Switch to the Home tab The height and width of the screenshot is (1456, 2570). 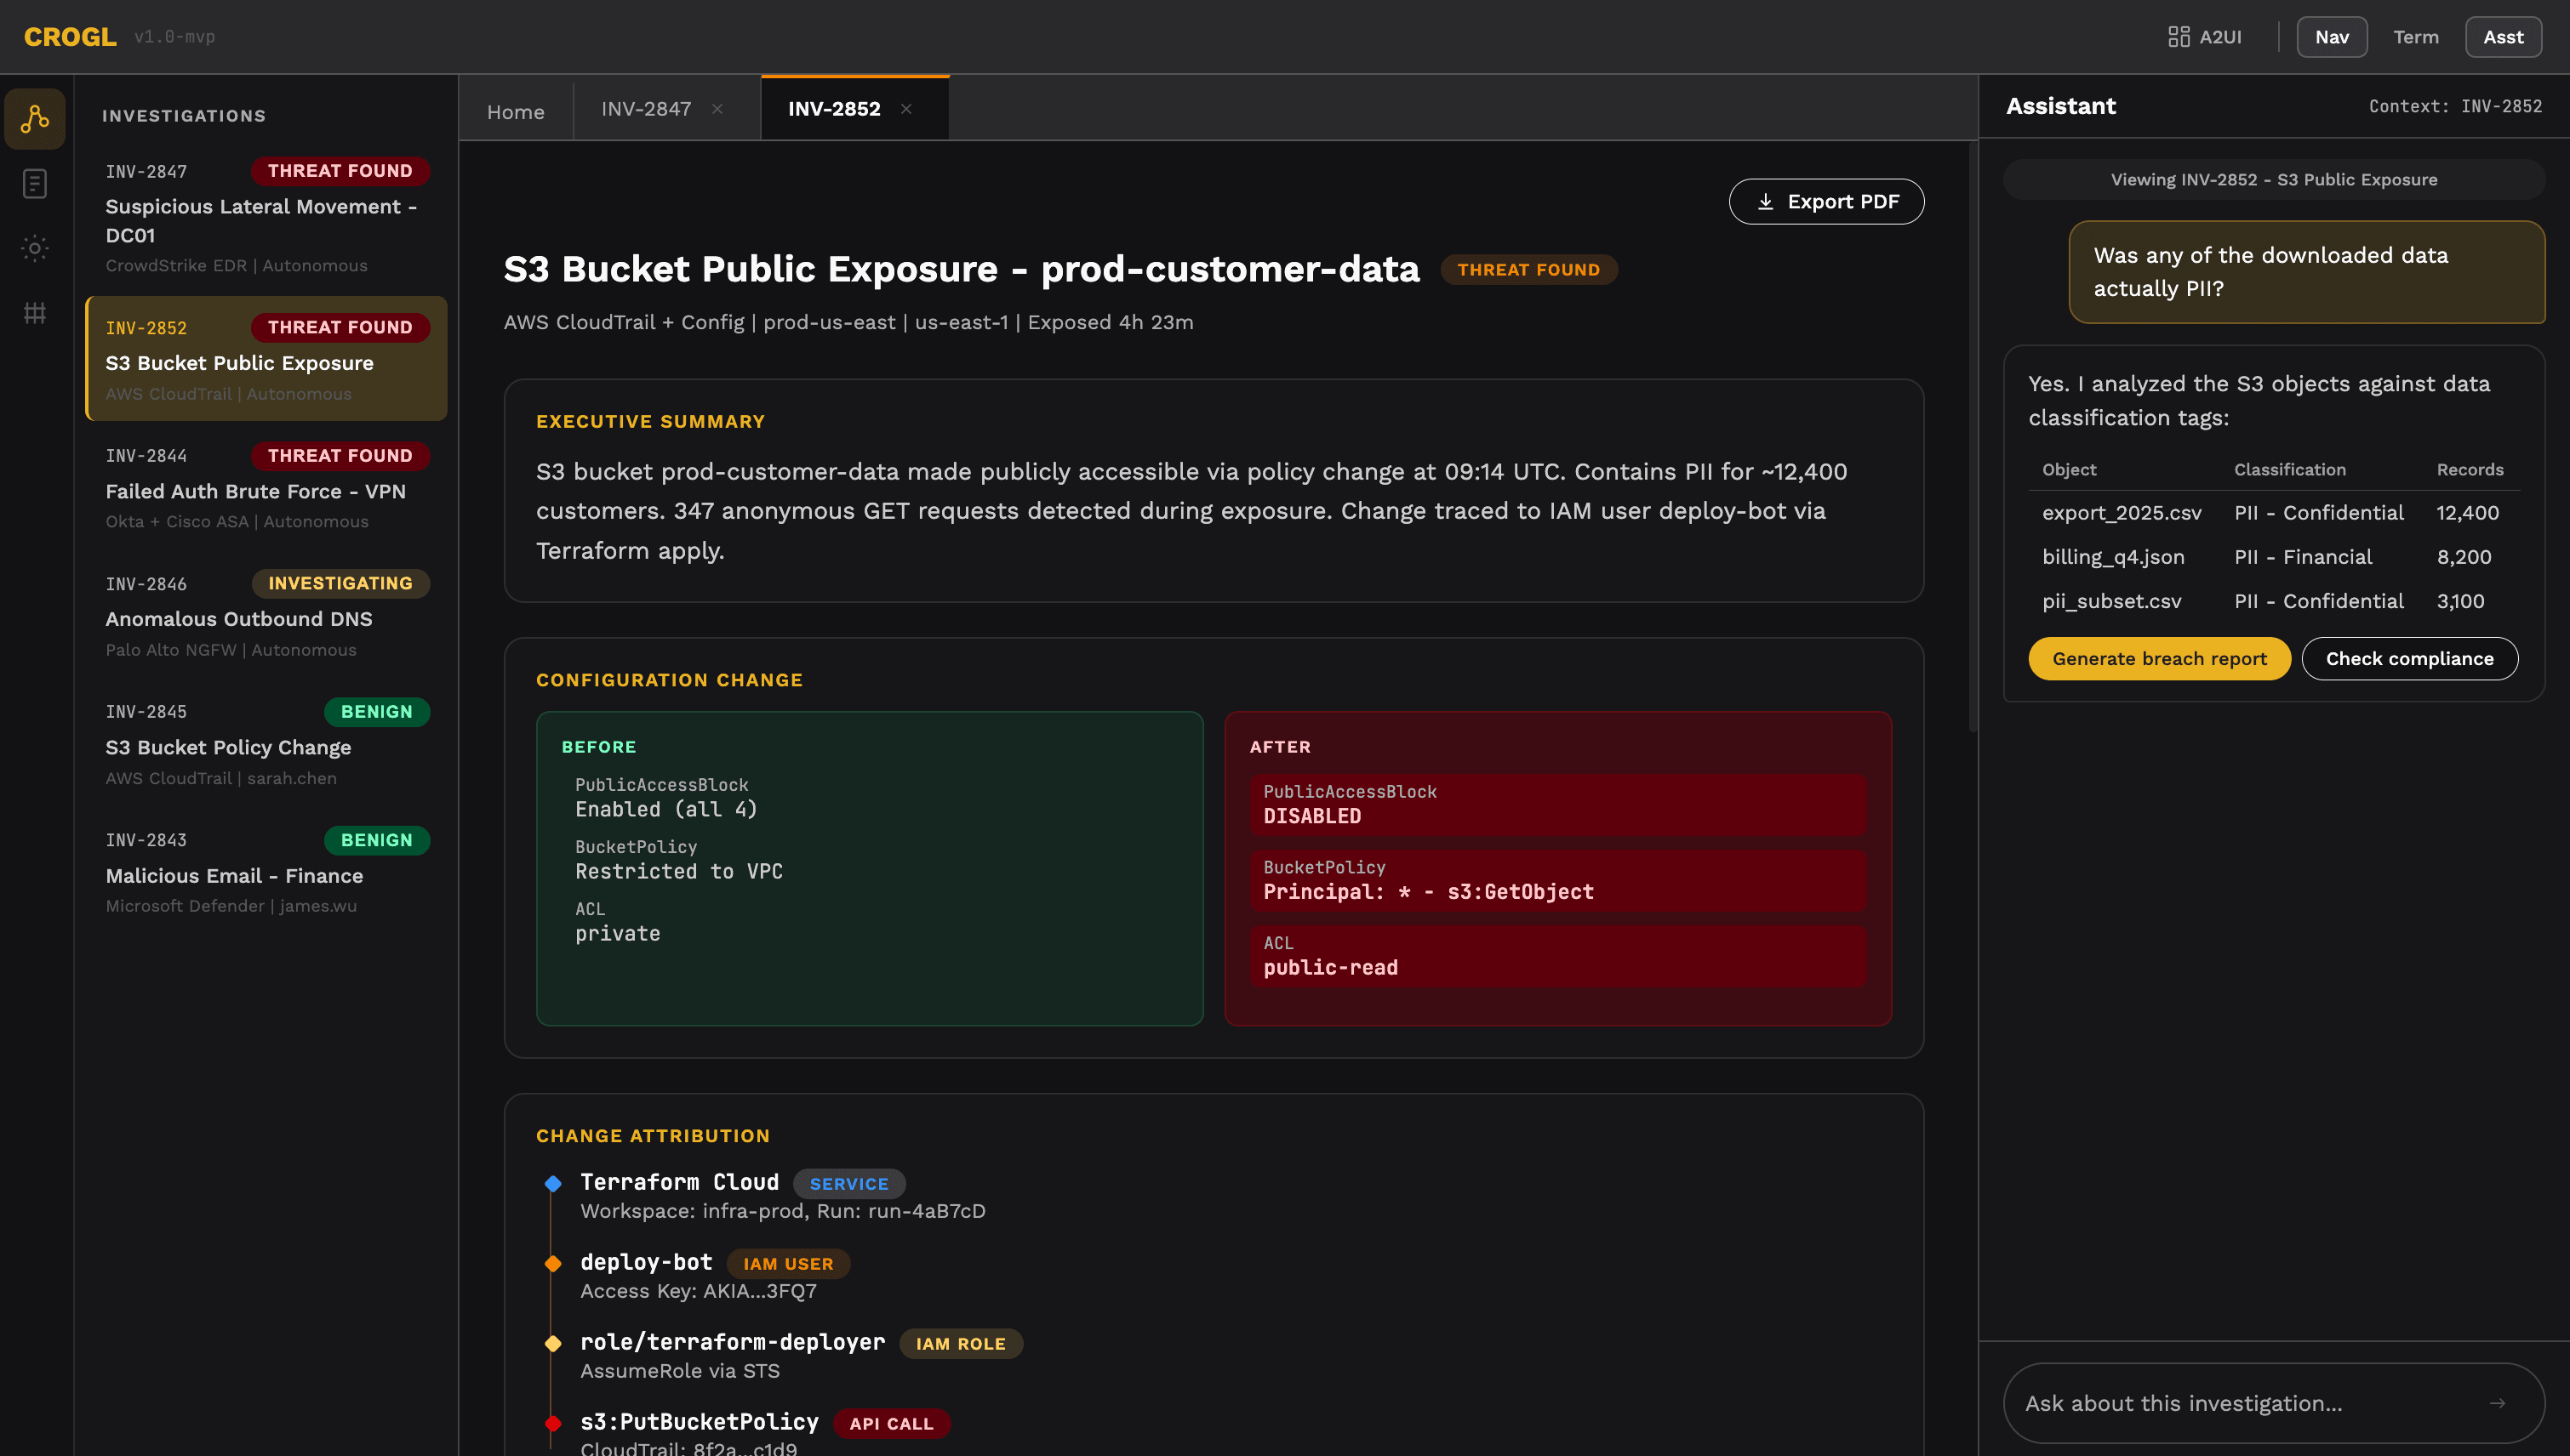tap(515, 111)
